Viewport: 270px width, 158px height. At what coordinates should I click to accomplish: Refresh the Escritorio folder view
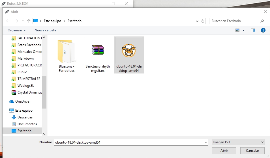[203, 21]
